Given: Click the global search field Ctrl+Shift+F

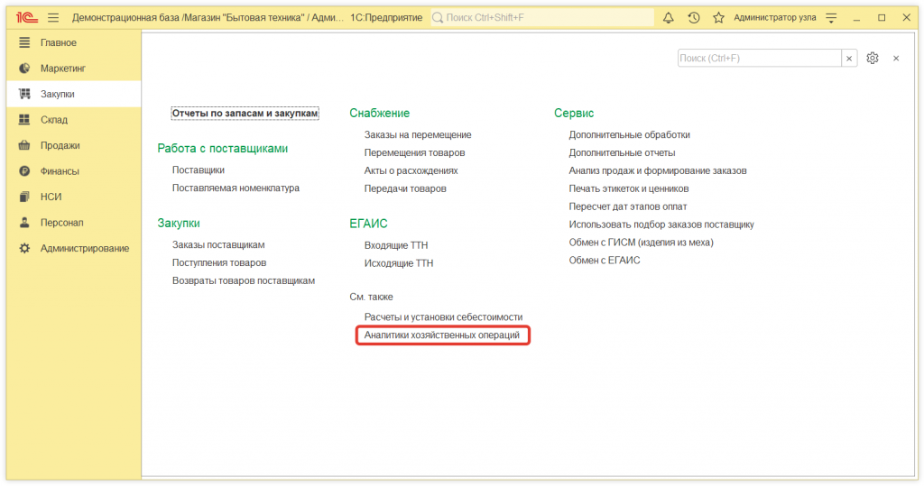Looking at the screenshot, I should [541, 17].
